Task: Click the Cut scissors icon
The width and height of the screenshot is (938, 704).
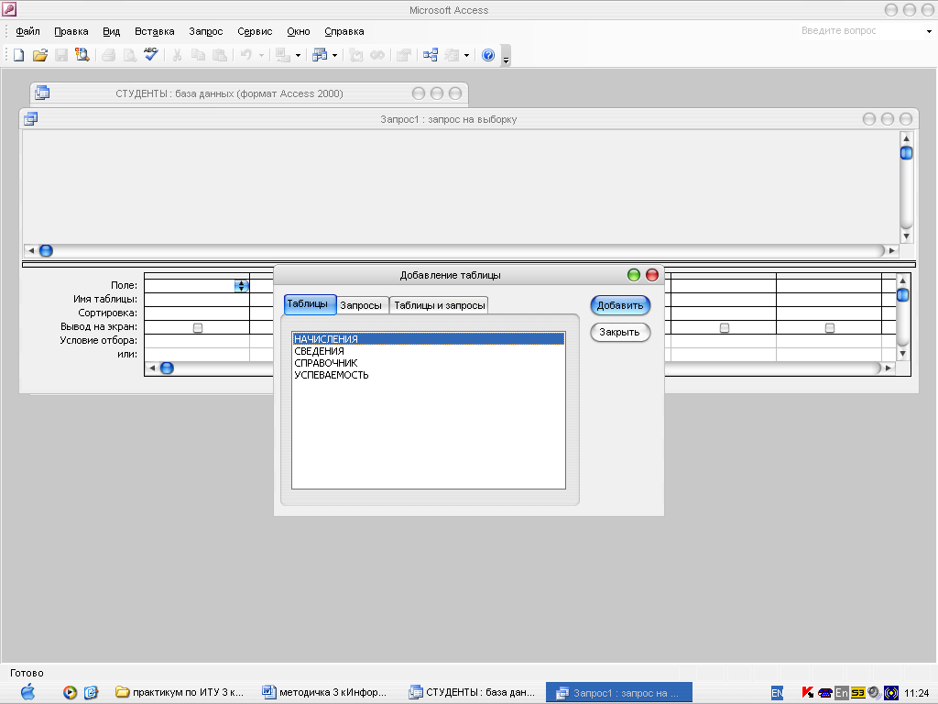Action: pos(177,55)
